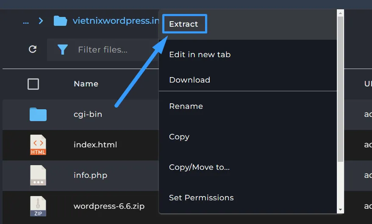Click the wordpress-6.6.zip ZIP icon

(38, 206)
